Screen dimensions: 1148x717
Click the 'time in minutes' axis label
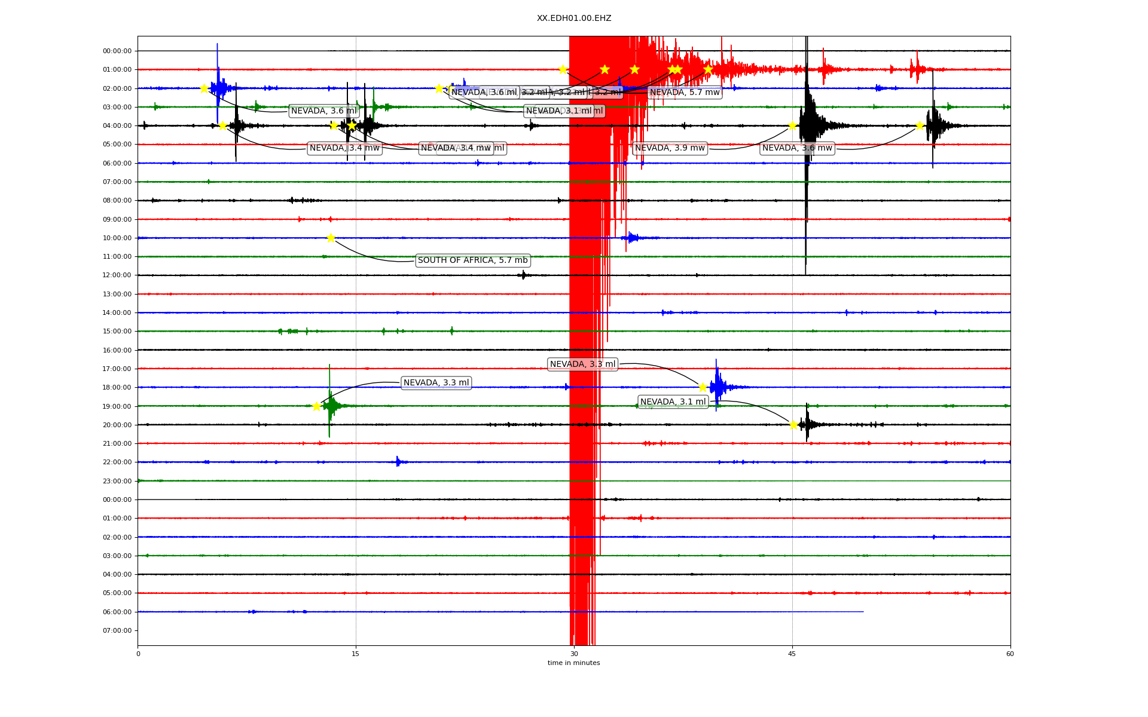tap(573, 663)
